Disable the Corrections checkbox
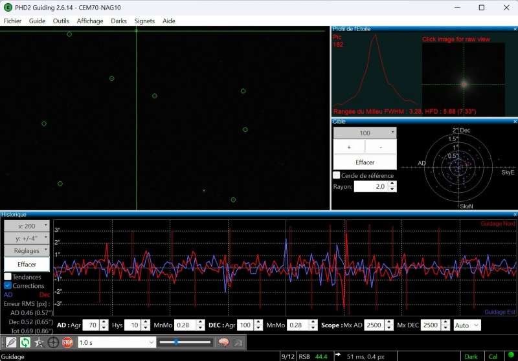 tap(8, 285)
